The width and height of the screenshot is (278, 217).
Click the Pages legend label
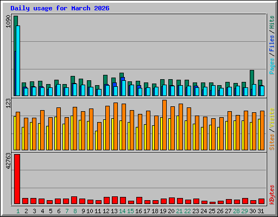[x=272, y=66]
